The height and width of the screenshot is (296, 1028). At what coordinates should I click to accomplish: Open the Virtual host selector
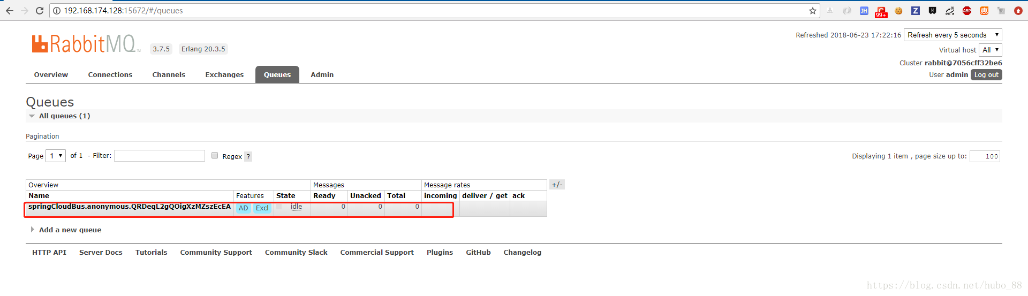pos(990,50)
